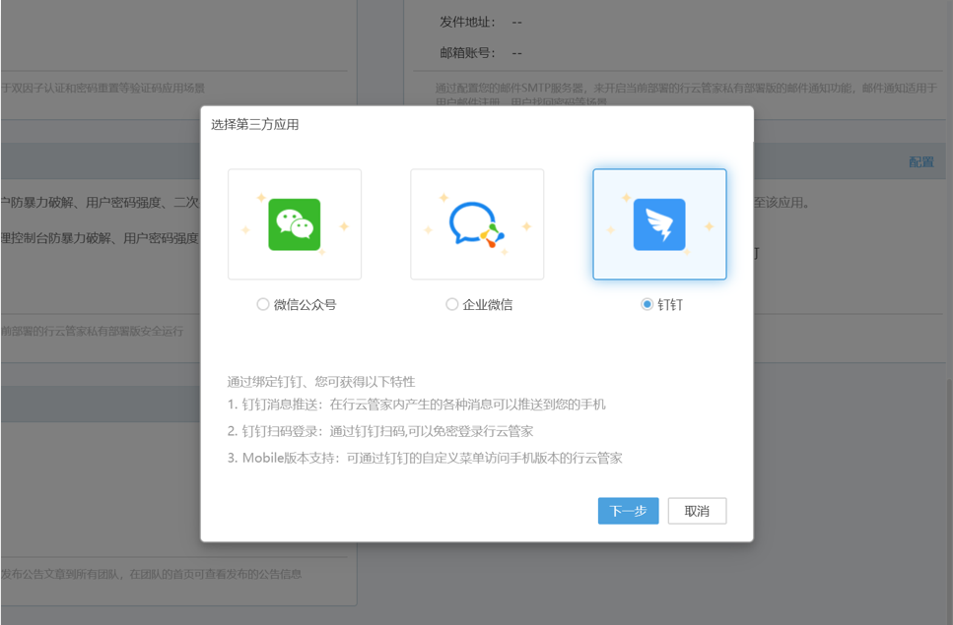Image resolution: width=953 pixels, height=625 pixels.
Task: Select the 钉钉 radio button circle
Action: (647, 305)
